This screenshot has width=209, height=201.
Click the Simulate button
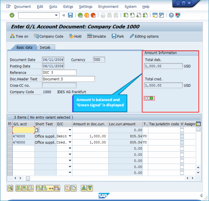pyautogui.click(x=96, y=36)
